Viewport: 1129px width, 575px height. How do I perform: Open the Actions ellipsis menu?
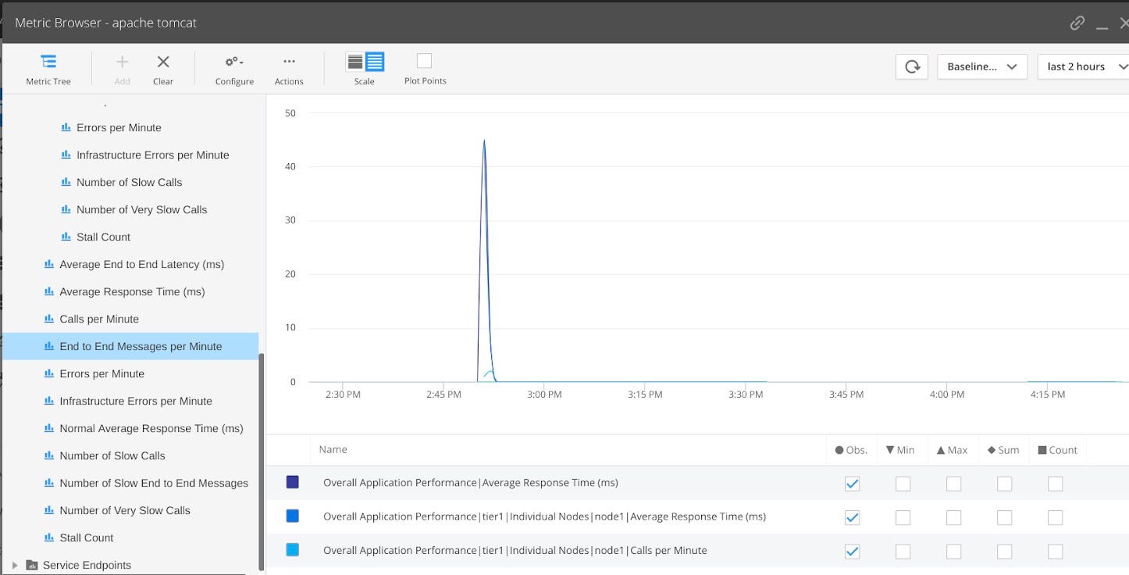pyautogui.click(x=289, y=62)
